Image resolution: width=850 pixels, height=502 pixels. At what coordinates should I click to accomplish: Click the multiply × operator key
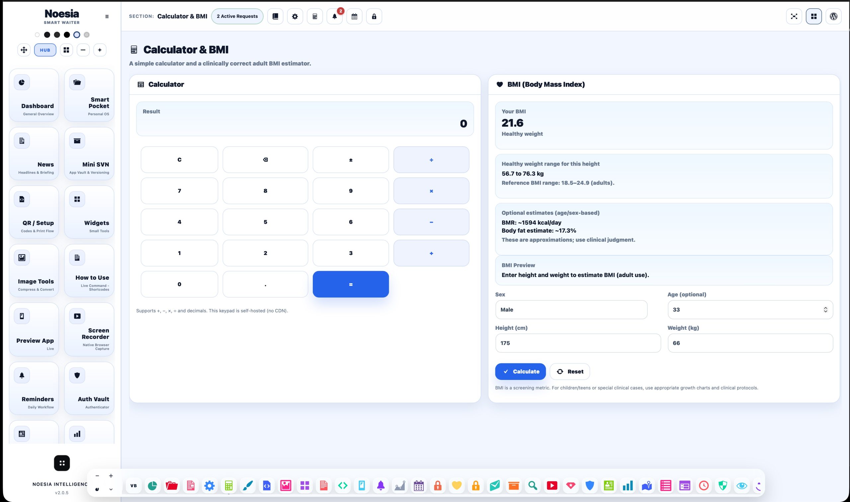pos(431,191)
